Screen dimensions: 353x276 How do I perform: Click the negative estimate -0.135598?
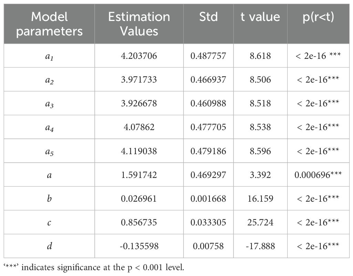[139, 246]
